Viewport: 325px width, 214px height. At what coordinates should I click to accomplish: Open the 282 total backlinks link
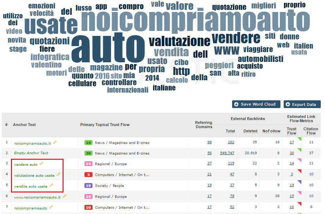pyautogui.click(x=231, y=142)
